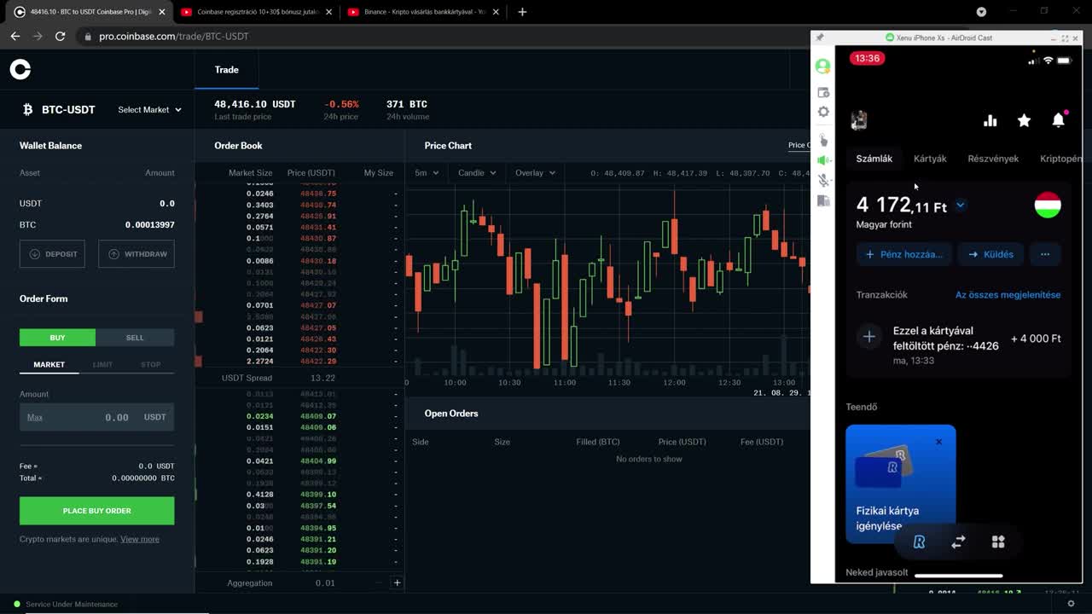Switch to Részvények tab in Revolut
The height and width of the screenshot is (614, 1092).
click(993, 159)
